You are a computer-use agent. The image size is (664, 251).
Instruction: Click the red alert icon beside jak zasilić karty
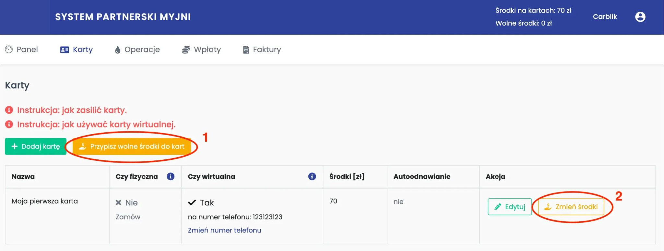tap(9, 110)
